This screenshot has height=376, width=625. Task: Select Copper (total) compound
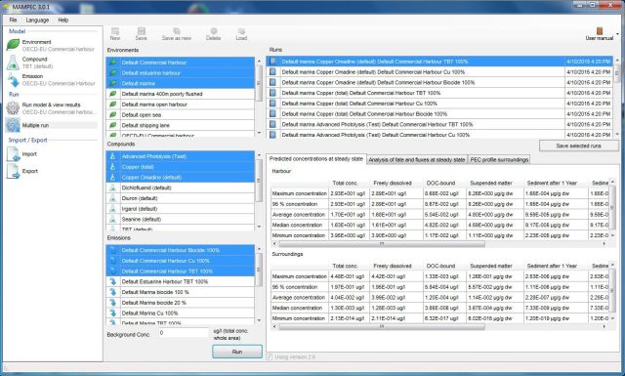[180, 167]
